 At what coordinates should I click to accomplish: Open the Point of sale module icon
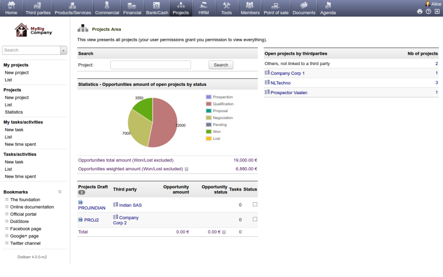pos(275,6)
